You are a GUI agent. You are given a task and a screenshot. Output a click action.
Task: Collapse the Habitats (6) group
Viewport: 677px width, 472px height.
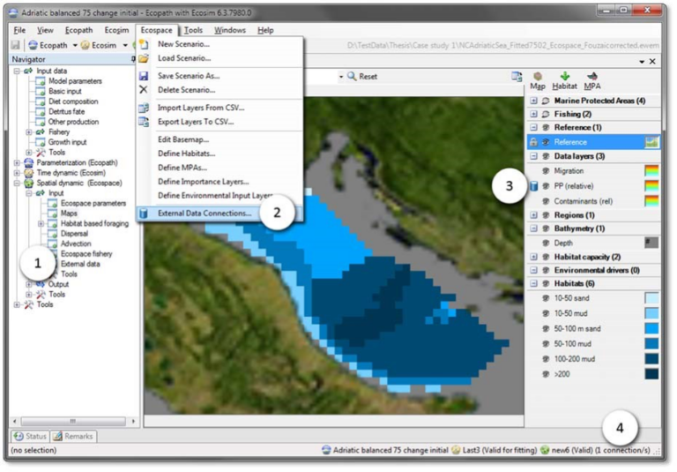(533, 283)
